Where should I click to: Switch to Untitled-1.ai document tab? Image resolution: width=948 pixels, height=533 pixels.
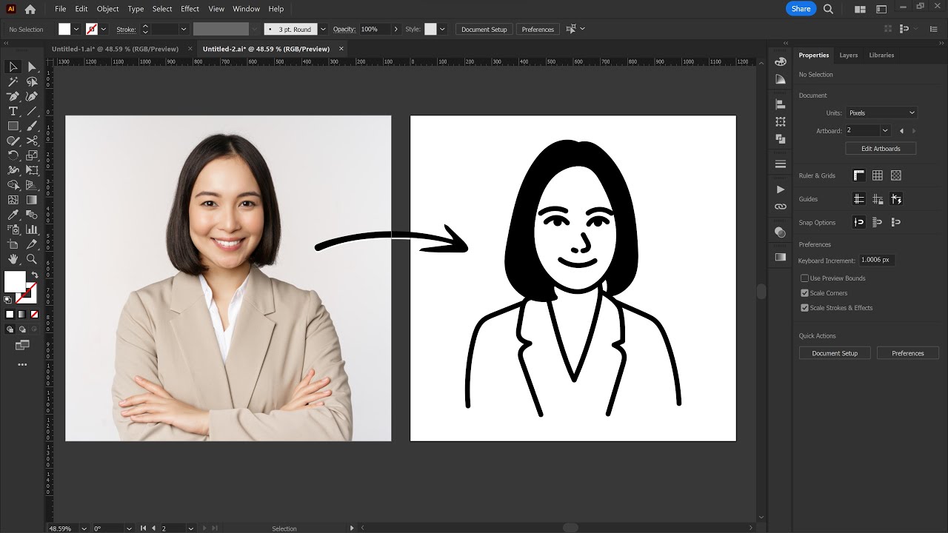(x=115, y=49)
